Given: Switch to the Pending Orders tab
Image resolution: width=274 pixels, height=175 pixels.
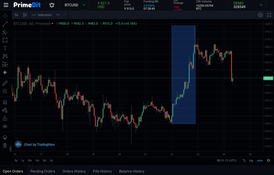Looking at the screenshot, I should point(43,171).
